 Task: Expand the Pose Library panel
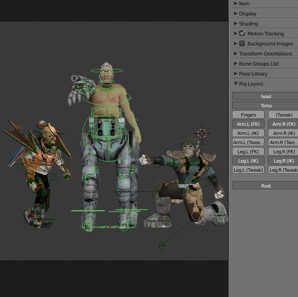(235, 74)
